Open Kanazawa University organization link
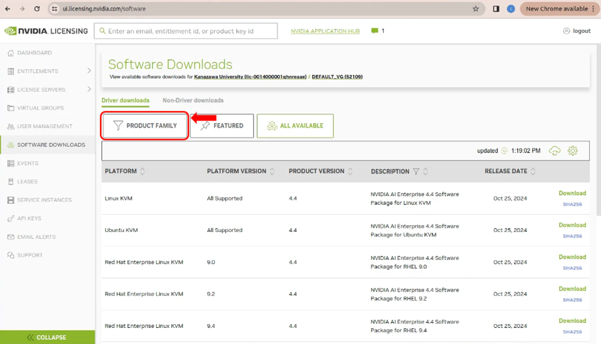The image size is (601, 344). click(250, 77)
